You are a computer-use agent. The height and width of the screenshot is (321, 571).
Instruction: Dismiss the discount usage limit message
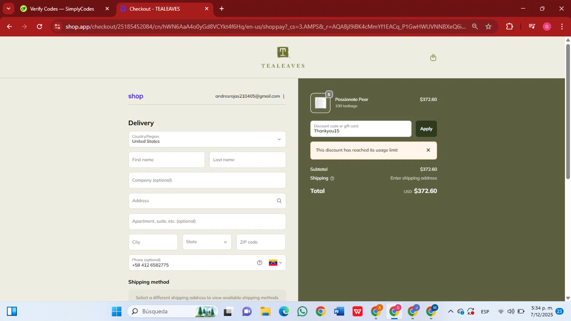(428, 150)
